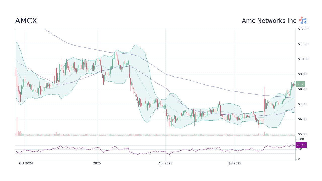Image resolution: width=322 pixels, height=181 pixels.
Task: Click the $9.00 price axis label
Action: pyautogui.click(x=302, y=74)
